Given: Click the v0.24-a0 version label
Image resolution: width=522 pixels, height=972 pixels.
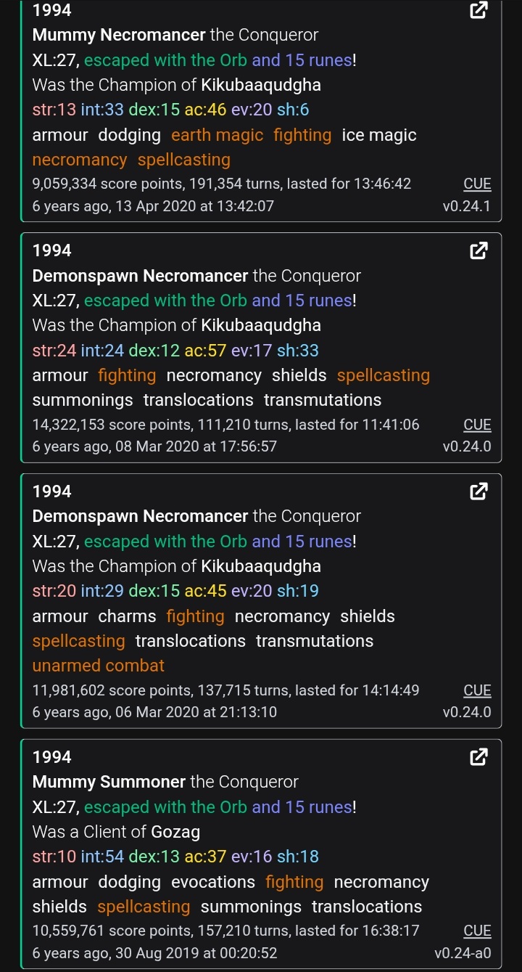Looking at the screenshot, I should coord(463,953).
